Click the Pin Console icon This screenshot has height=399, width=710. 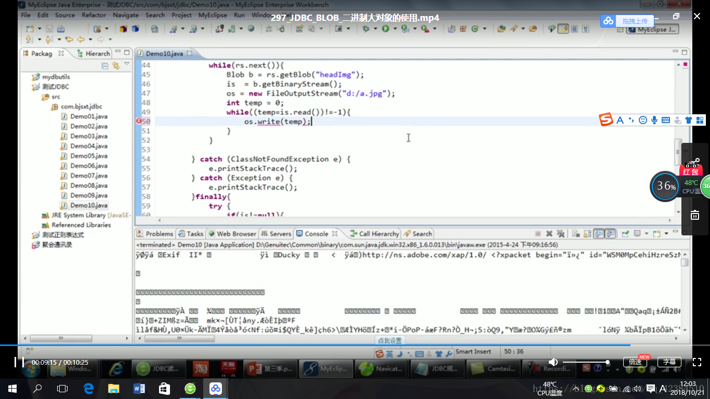[x=625, y=234]
